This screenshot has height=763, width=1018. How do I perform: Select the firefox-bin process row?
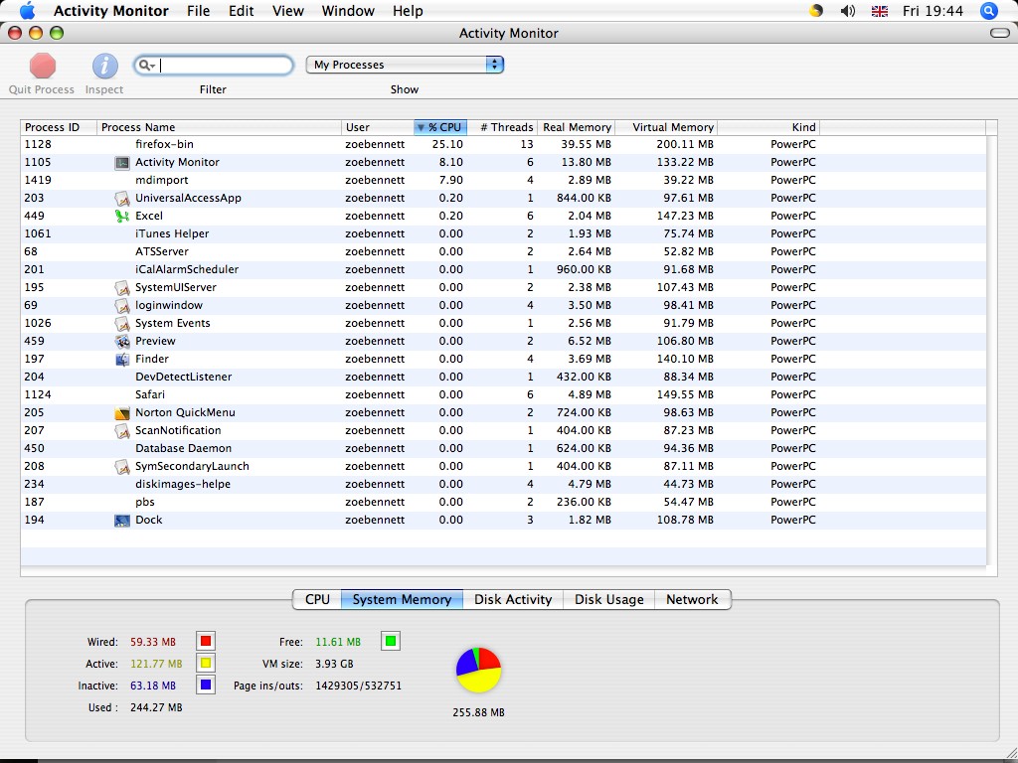(504, 145)
